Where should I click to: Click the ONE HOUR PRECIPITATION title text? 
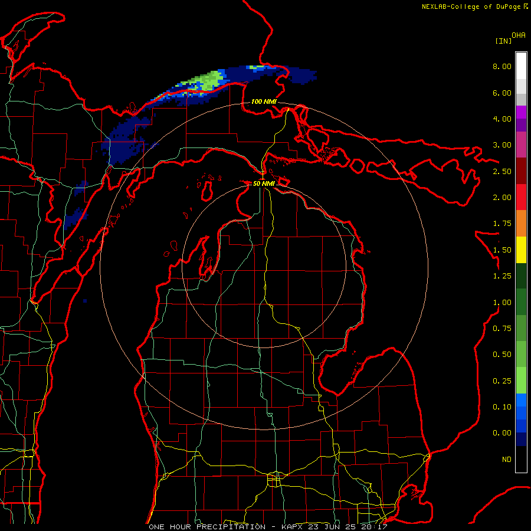tap(207, 527)
